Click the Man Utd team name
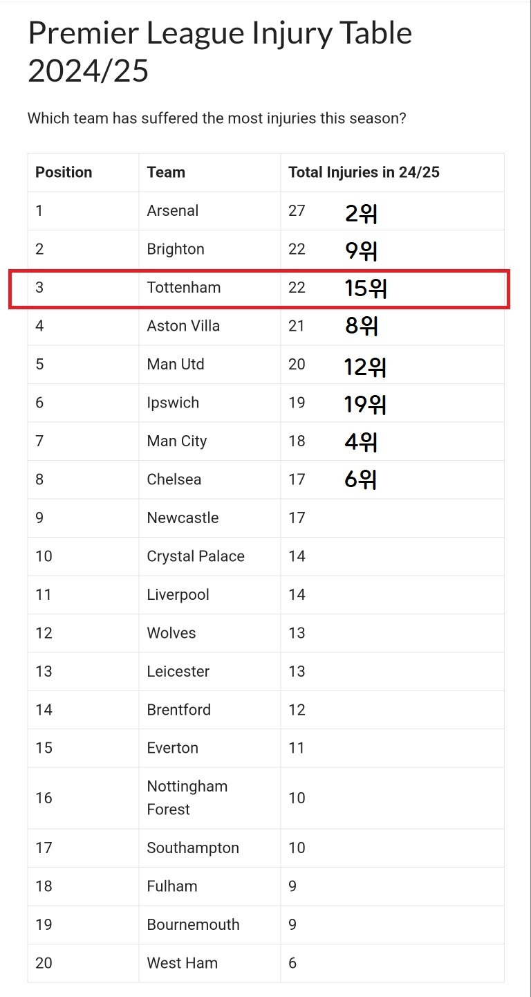Image resolution: width=531 pixels, height=997 pixels. click(176, 364)
